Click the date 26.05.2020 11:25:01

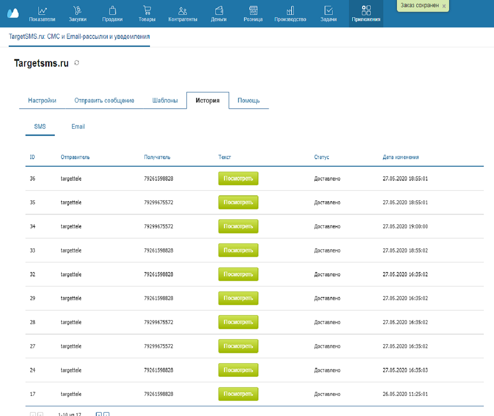click(405, 394)
